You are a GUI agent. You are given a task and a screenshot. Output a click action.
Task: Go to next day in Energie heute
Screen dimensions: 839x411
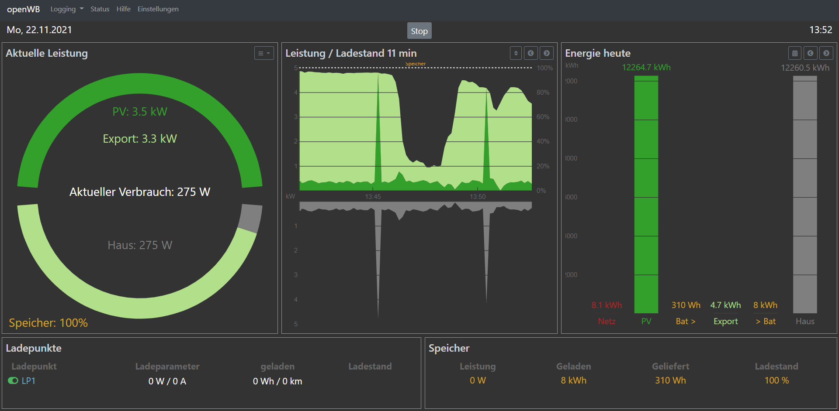(826, 53)
